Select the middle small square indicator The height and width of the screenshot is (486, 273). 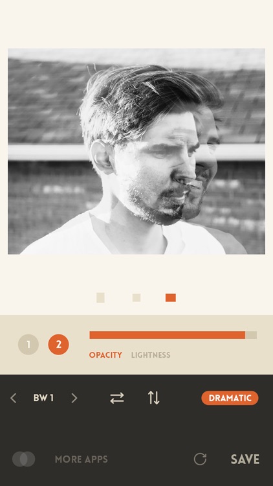pos(136,297)
